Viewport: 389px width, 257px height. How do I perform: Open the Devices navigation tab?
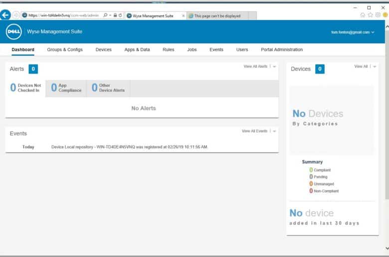(x=104, y=50)
